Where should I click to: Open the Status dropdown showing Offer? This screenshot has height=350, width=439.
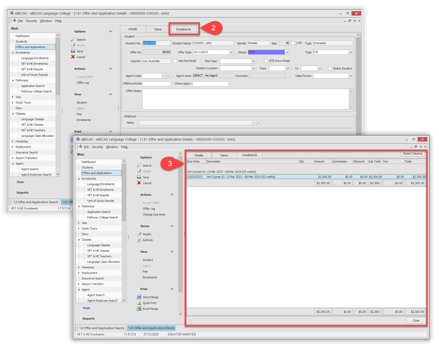287,52
